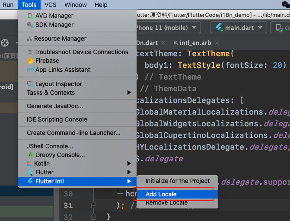Viewport: 290px width, 221px height.
Task: Click the crosshair locate icon in project panel
Action: (x=5, y=43)
